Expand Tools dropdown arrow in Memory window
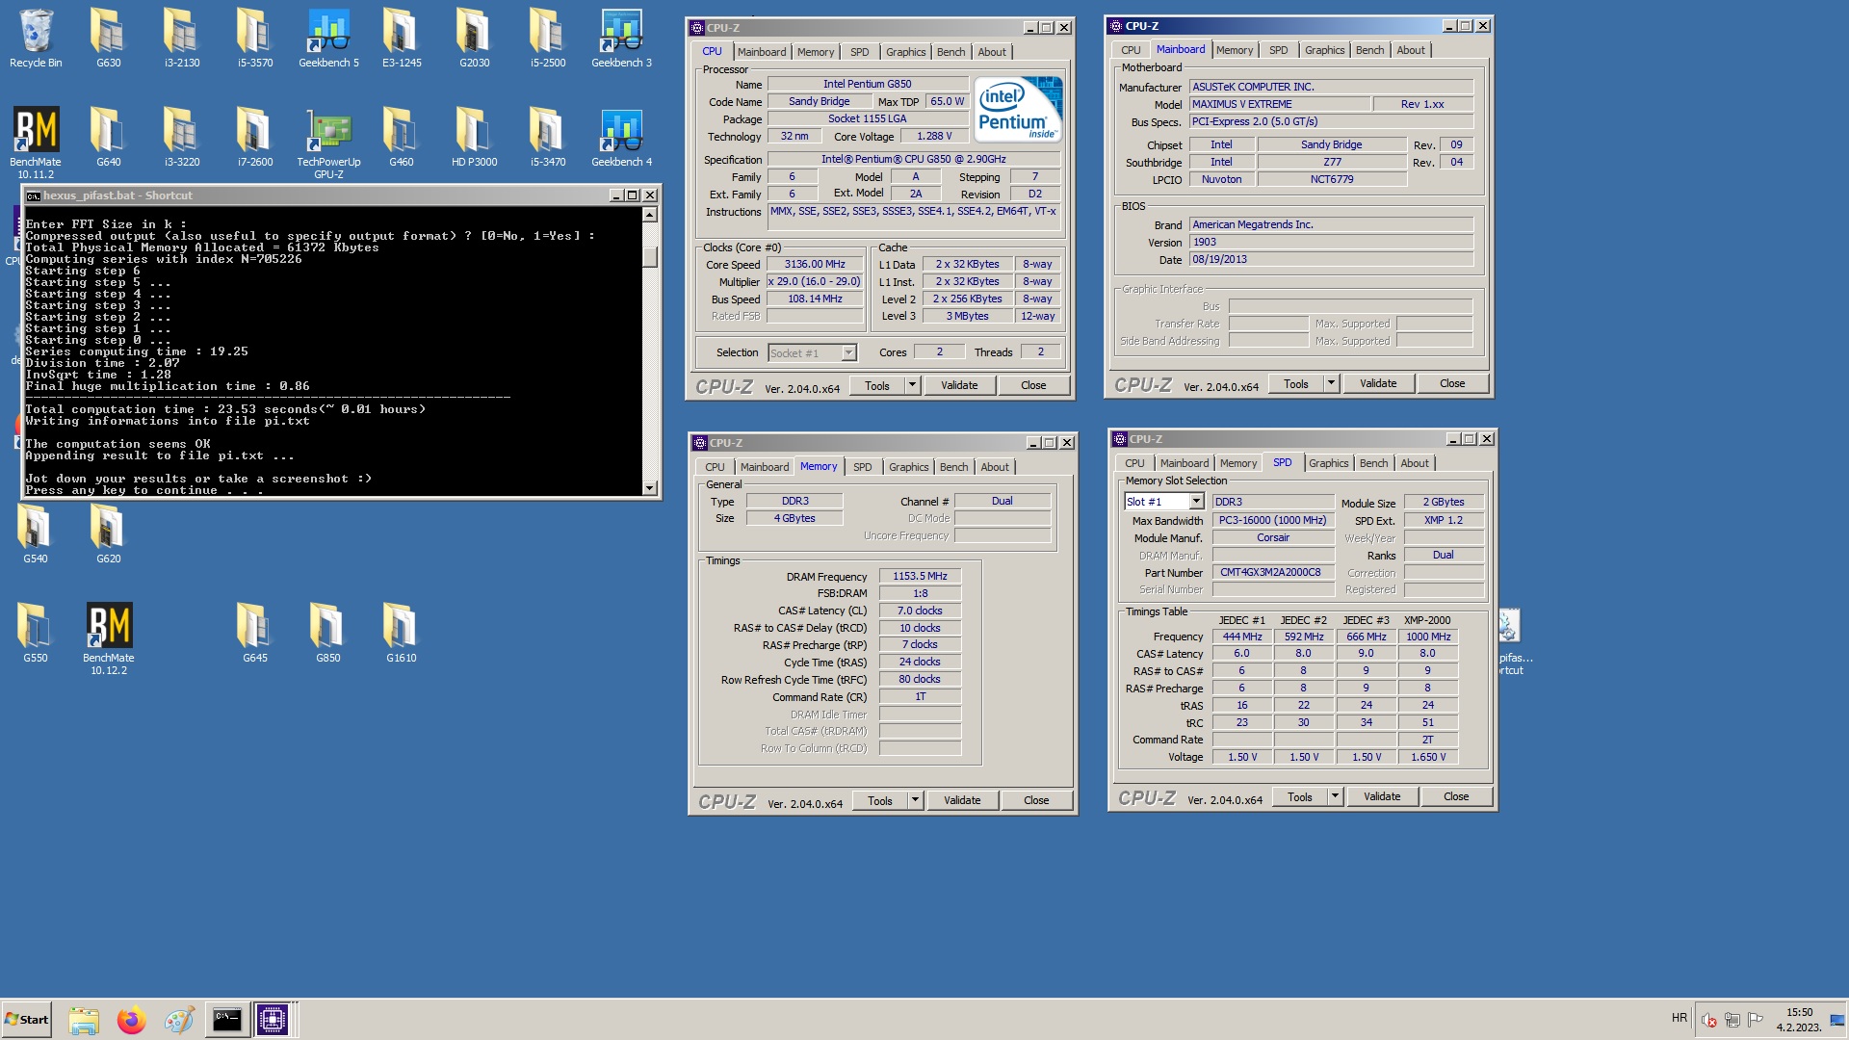Image resolution: width=1849 pixels, height=1040 pixels. 915,800
